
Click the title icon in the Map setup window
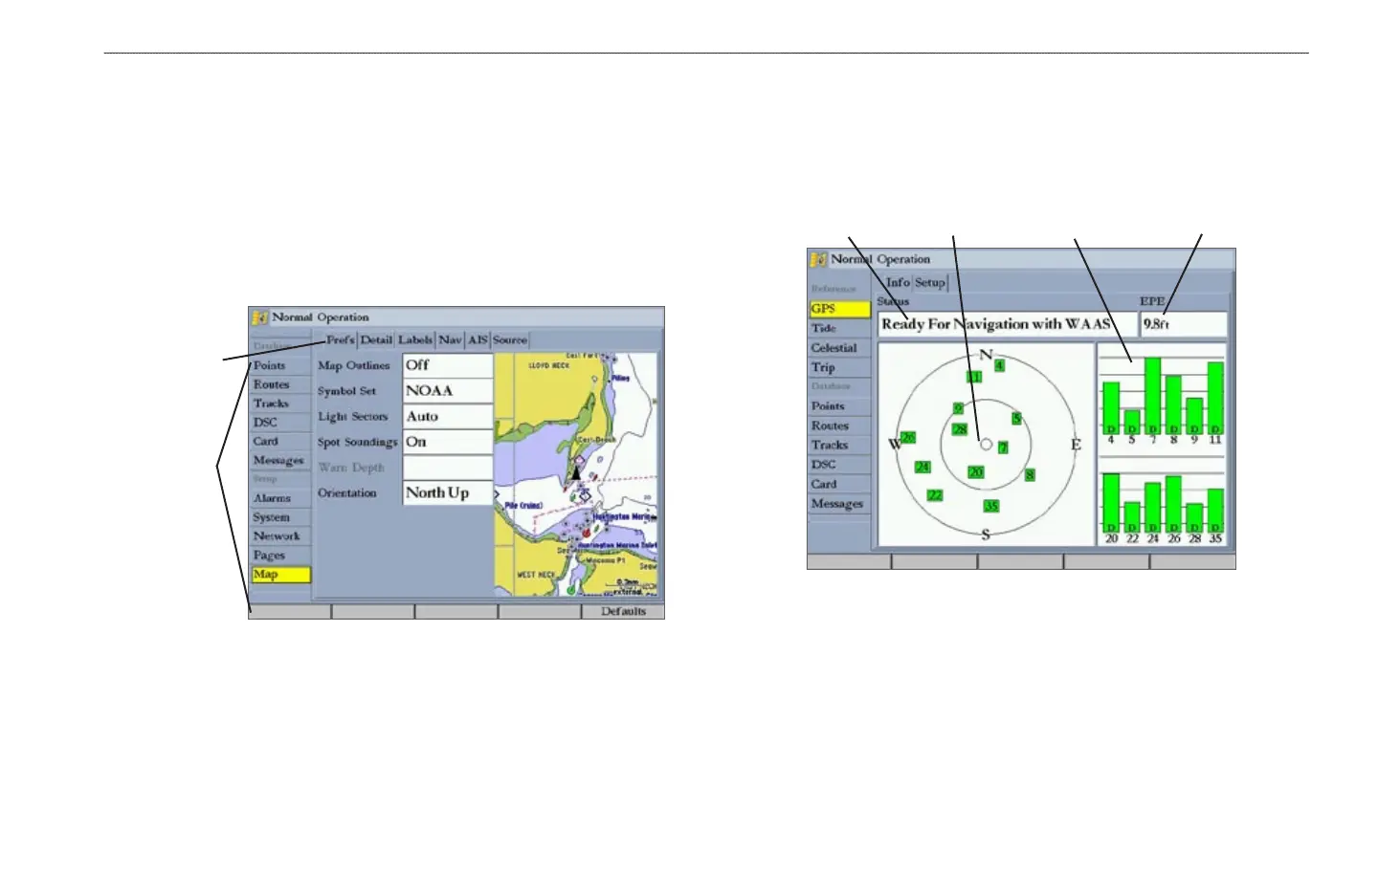tap(259, 317)
